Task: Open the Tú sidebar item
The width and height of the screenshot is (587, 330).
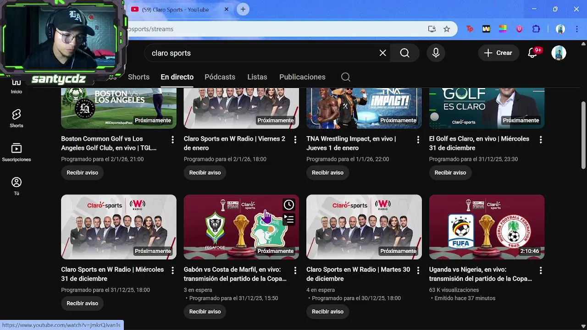Action: (x=17, y=186)
